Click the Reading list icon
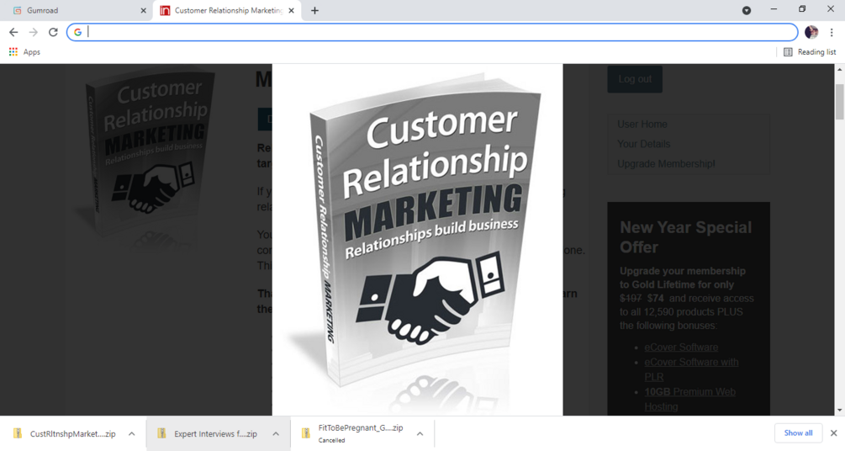 click(x=788, y=52)
